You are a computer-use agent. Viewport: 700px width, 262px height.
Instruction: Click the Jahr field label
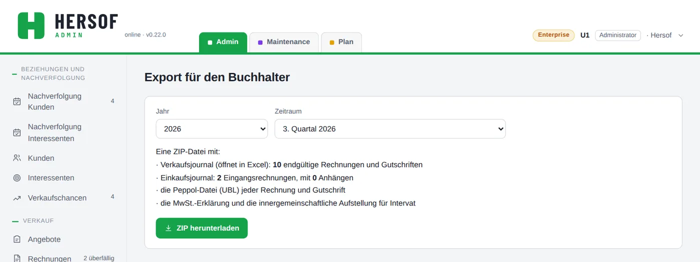tap(162, 111)
